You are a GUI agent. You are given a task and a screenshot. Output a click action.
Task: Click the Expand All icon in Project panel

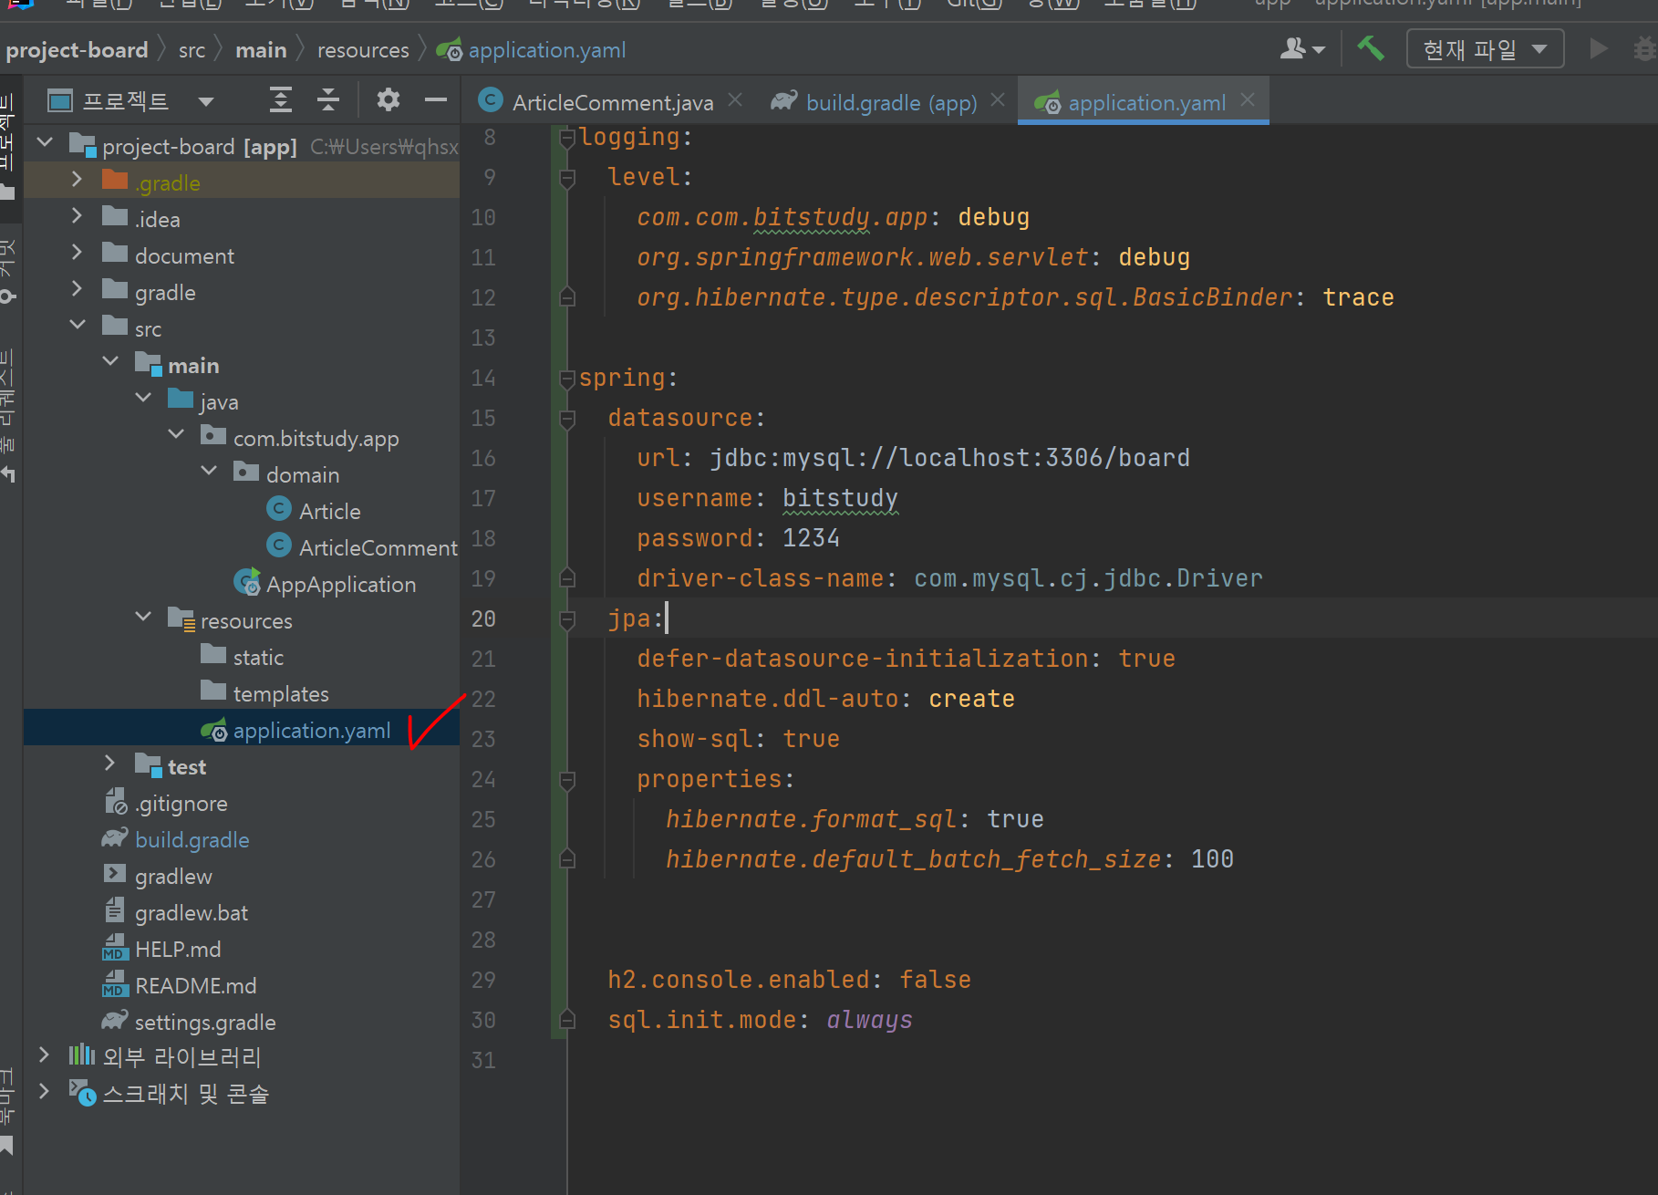pyautogui.click(x=281, y=99)
